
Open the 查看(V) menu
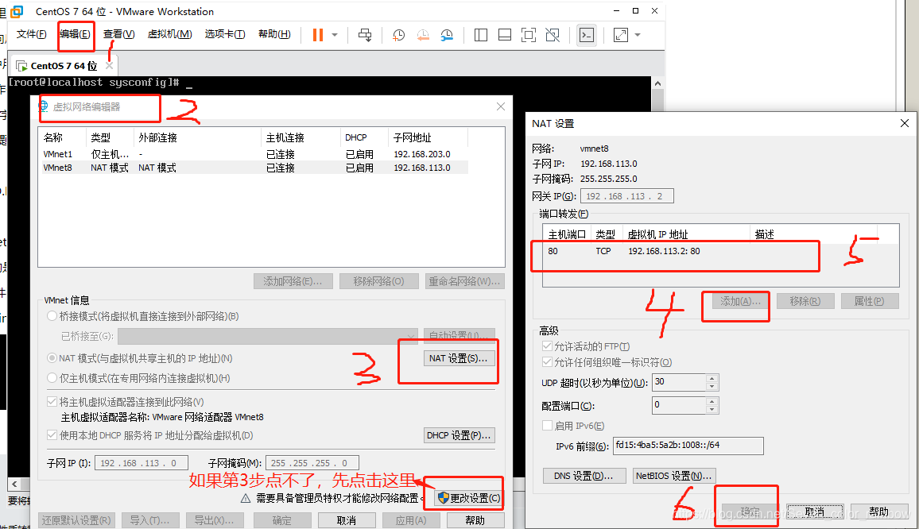coord(119,34)
